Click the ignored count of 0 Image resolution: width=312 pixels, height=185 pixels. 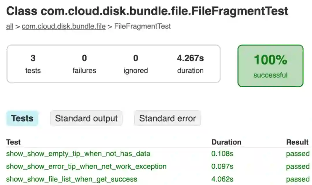point(135,58)
